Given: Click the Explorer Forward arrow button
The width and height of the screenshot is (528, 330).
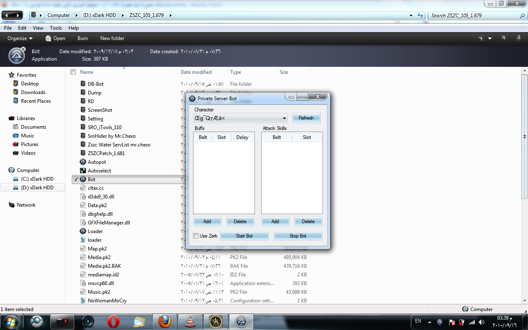Looking at the screenshot, I should pos(17,15).
